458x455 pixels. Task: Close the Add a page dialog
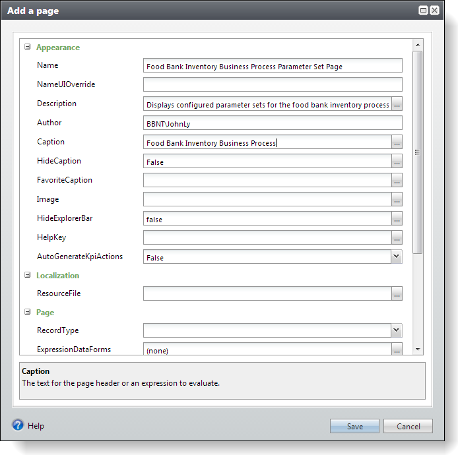pos(435,11)
